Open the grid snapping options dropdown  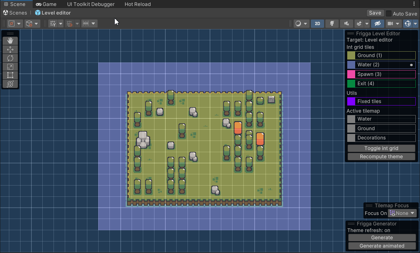[x=77, y=23]
